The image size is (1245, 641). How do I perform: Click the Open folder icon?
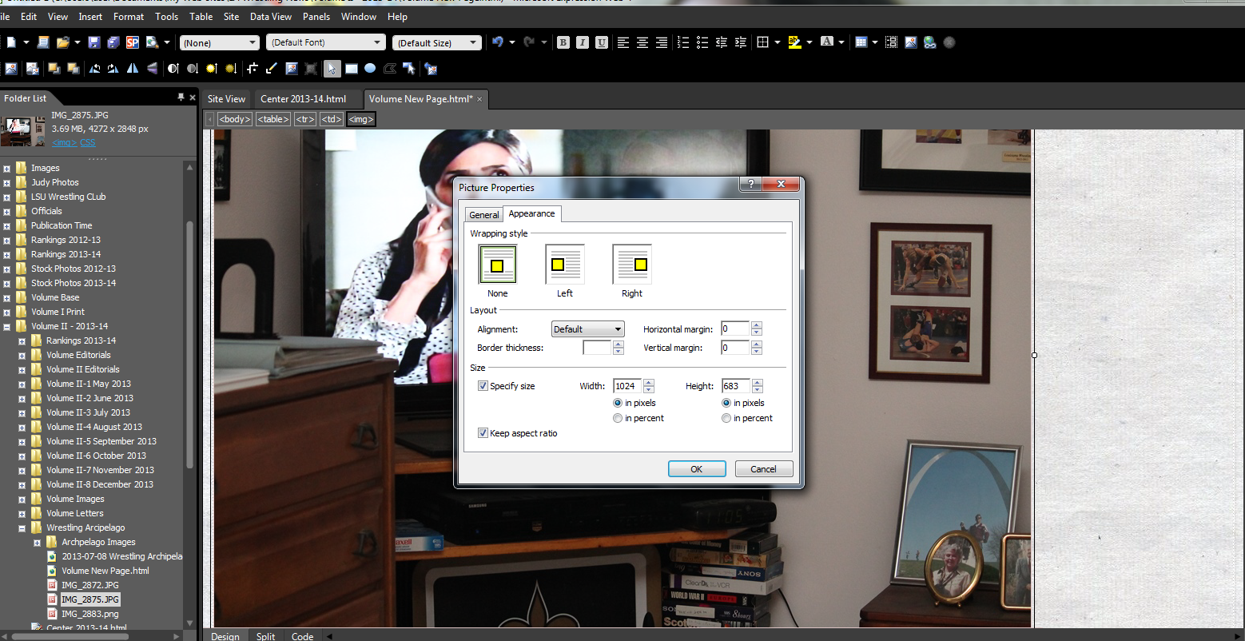click(62, 42)
